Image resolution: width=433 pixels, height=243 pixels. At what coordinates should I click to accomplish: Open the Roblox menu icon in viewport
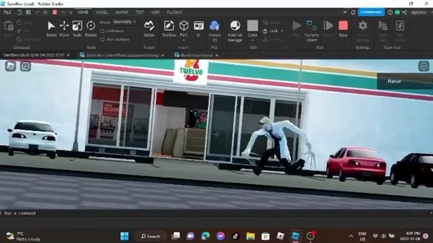pos(11,66)
